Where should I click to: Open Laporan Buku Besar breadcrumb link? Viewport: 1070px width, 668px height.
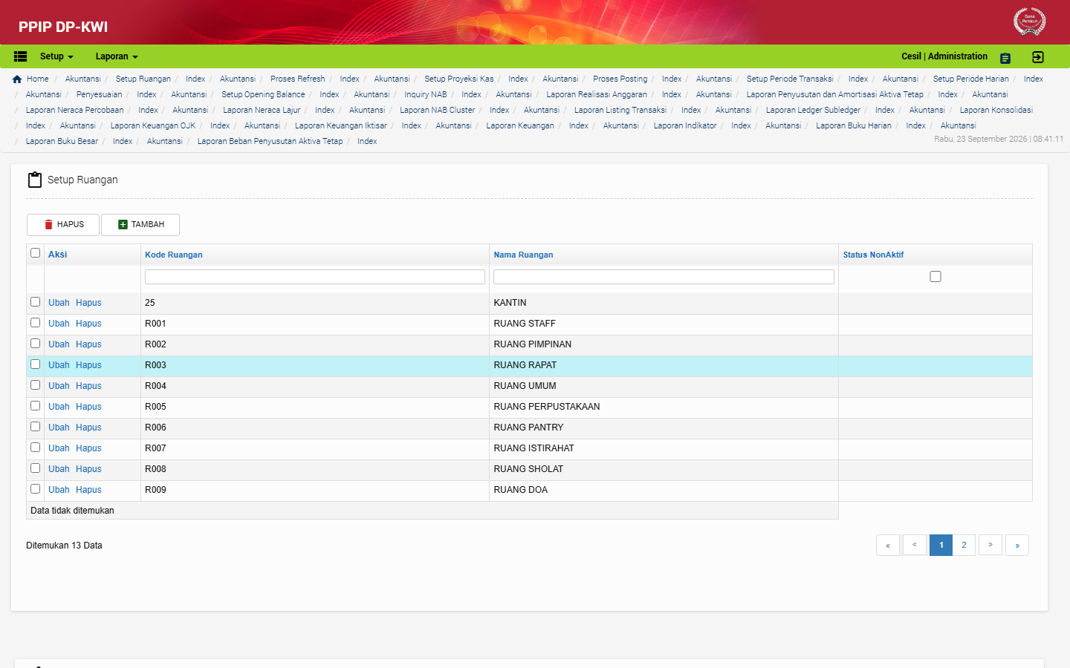click(62, 141)
